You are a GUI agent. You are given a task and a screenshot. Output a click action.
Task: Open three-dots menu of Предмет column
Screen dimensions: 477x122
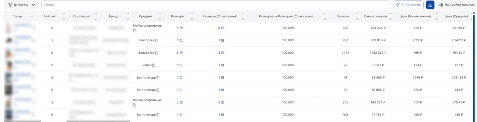click(x=160, y=14)
